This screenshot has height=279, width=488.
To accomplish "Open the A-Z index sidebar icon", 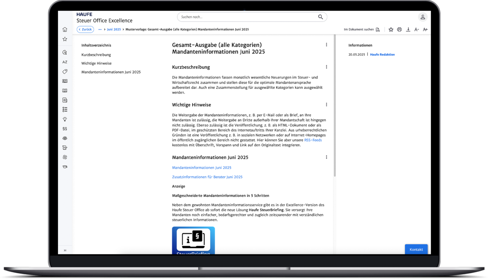I will 65,62.
